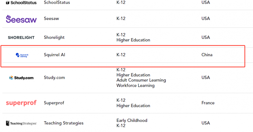Open the Seesaw company name text

pos(51,19)
